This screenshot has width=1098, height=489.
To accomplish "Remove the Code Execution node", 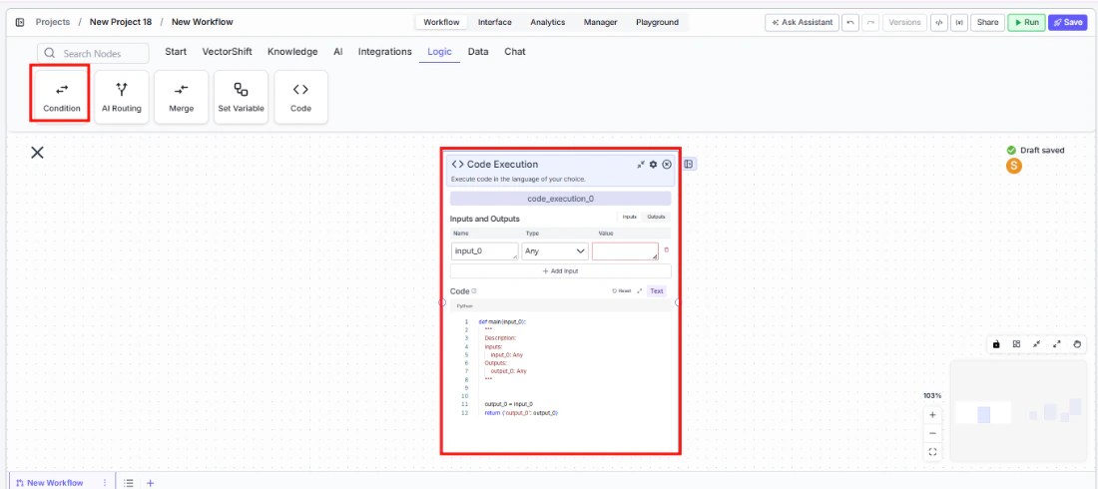I will pyautogui.click(x=667, y=165).
